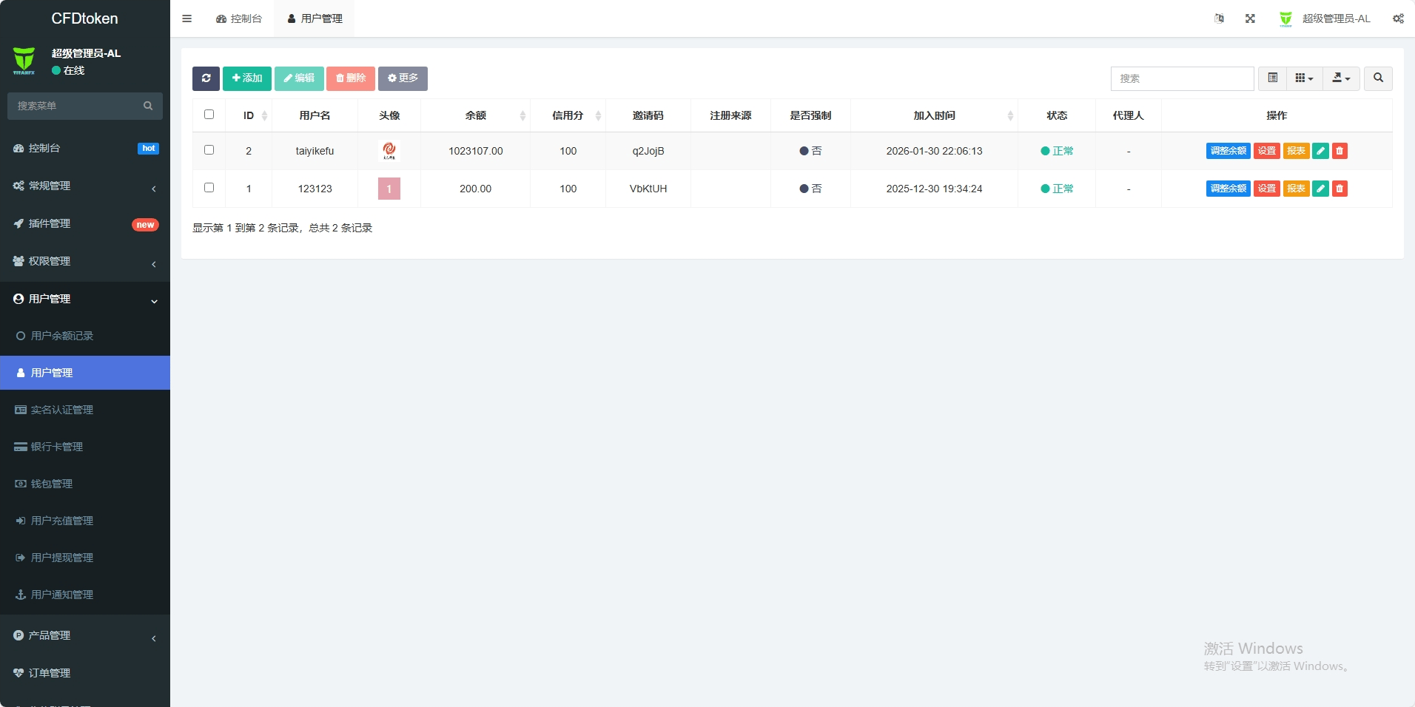
Task: Click the menu search magnifier icon
Action: pos(148,106)
